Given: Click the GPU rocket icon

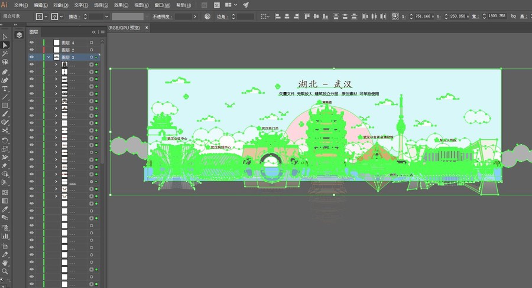Looking at the screenshot, I should pos(246,5).
